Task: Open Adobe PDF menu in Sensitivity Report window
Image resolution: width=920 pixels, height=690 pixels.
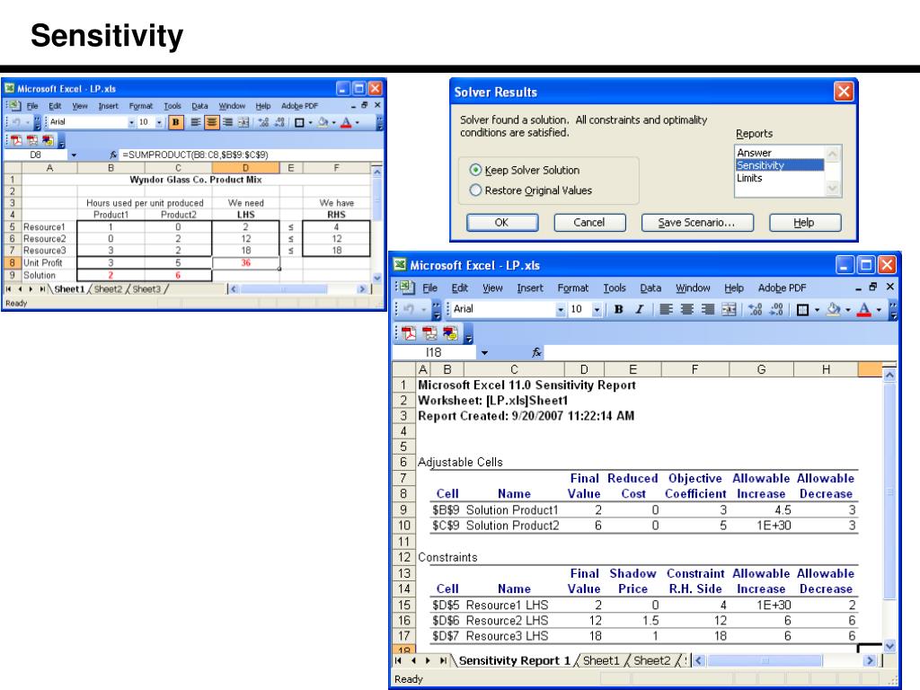Action: click(782, 288)
